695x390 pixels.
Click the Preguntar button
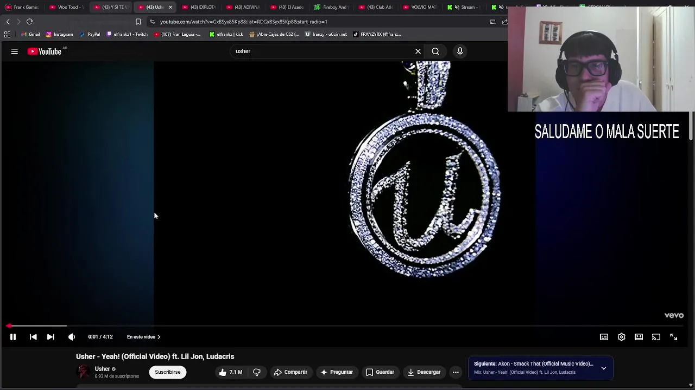point(337,372)
